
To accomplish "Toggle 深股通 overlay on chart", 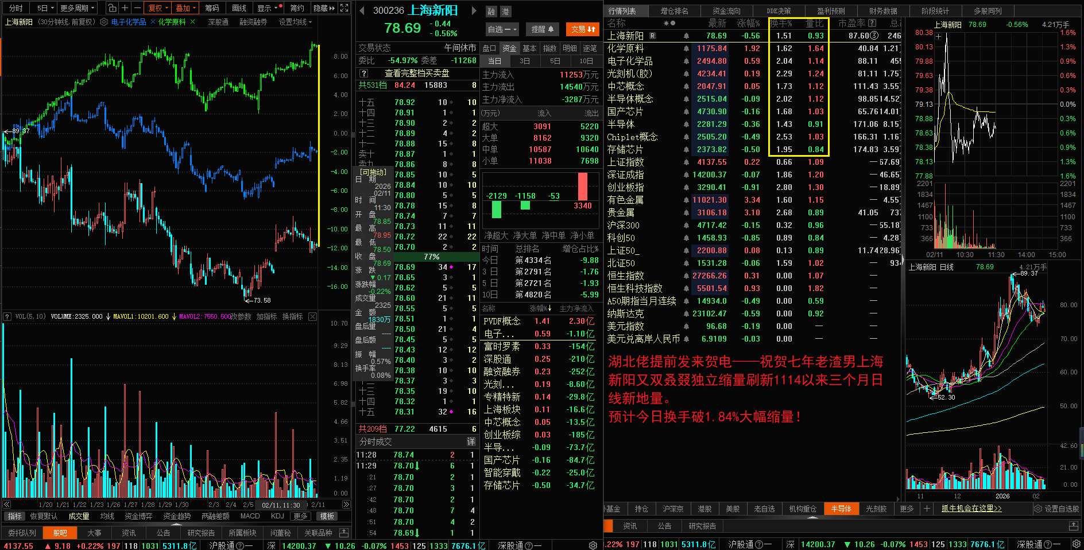I will pos(218,22).
